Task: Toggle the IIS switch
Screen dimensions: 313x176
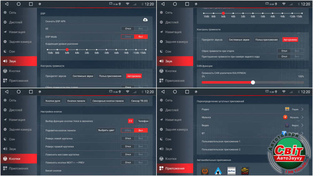Action: coord(134,28)
